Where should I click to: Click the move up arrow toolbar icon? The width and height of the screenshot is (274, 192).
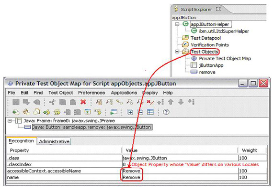[171, 102]
